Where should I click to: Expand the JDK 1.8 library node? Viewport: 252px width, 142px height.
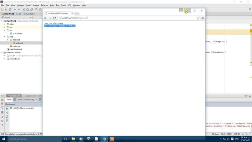point(4,56)
